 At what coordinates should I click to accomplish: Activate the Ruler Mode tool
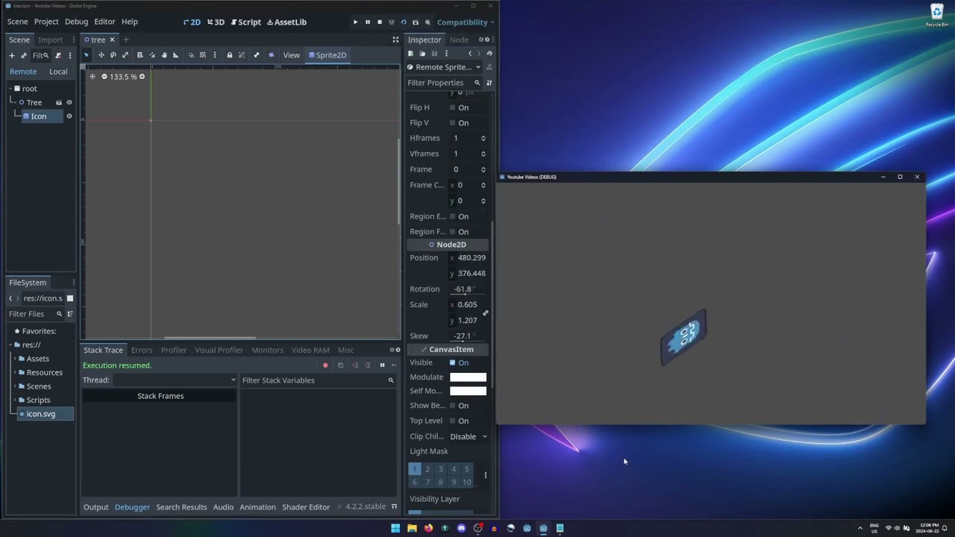click(x=176, y=55)
